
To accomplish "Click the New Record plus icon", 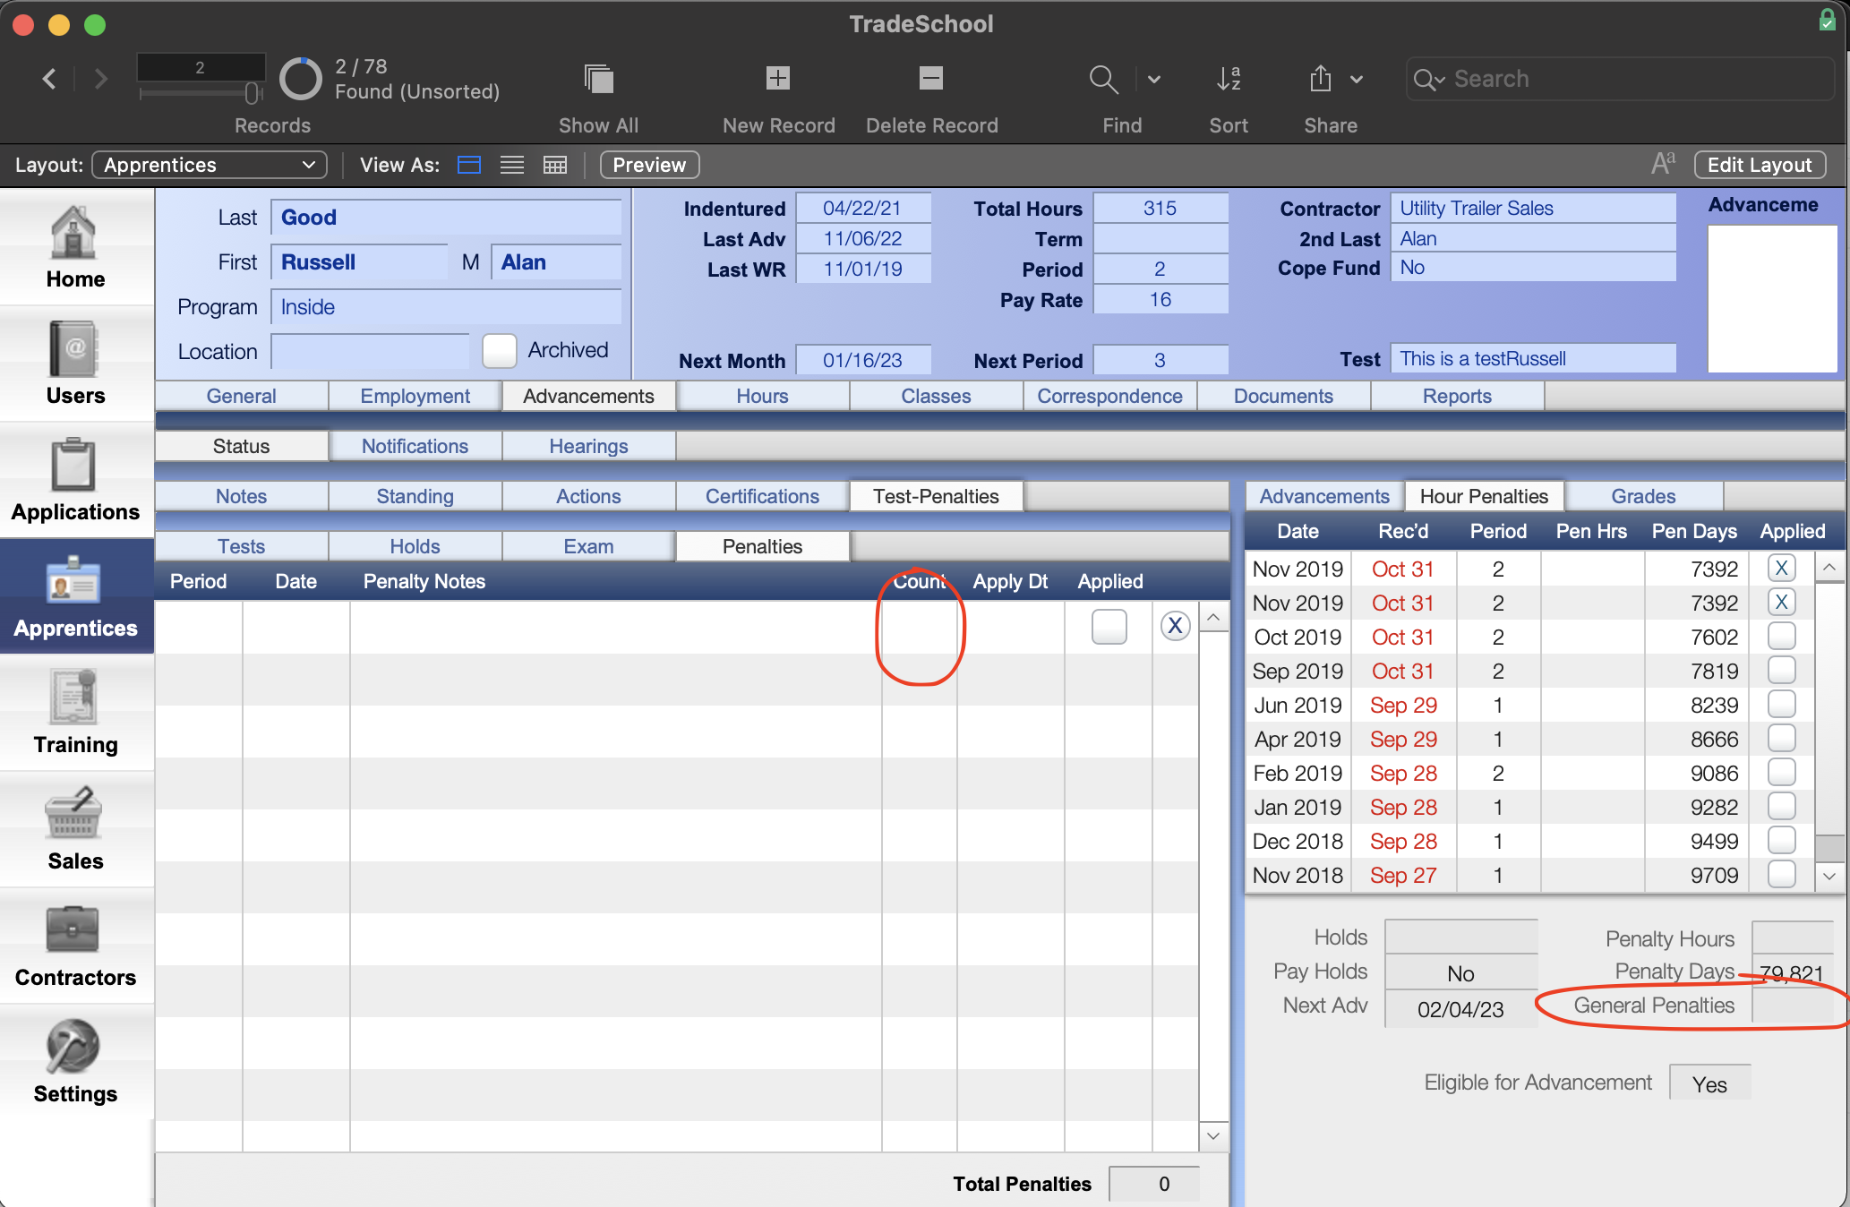I will [x=778, y=78].
